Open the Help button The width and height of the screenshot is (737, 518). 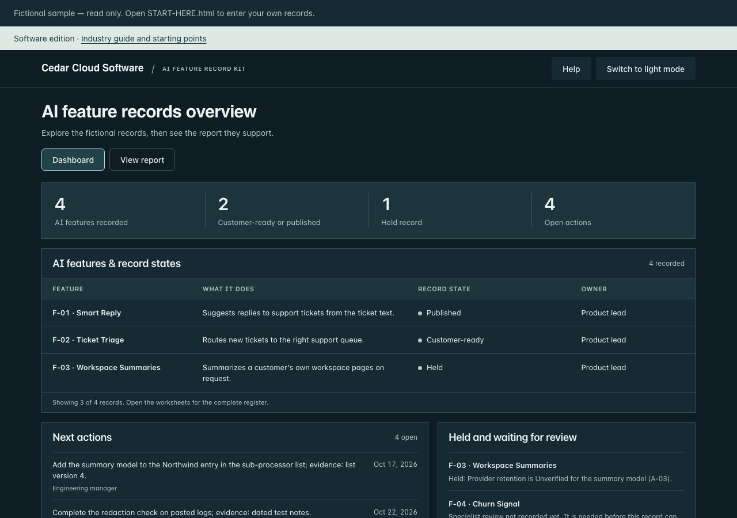(571, 68)
